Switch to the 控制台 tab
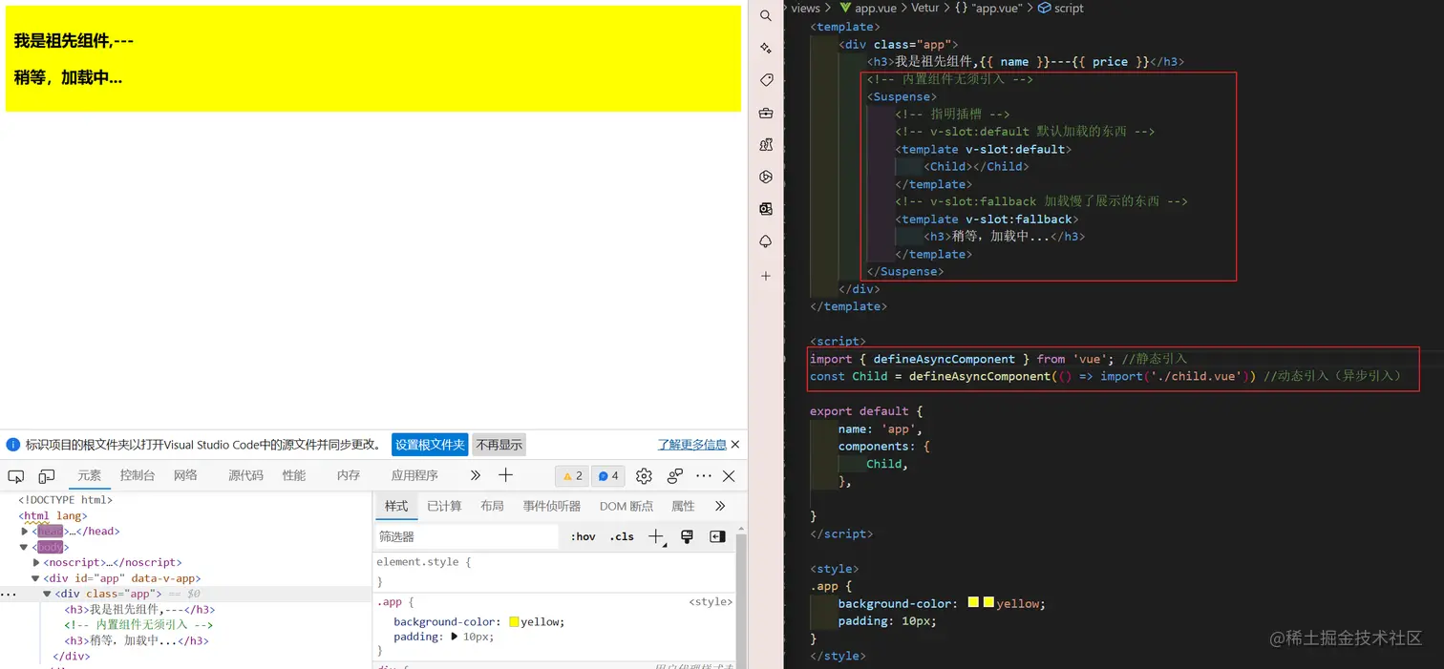 [138, 475]
